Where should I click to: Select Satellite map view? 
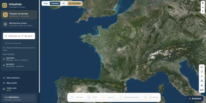point(55,3)
